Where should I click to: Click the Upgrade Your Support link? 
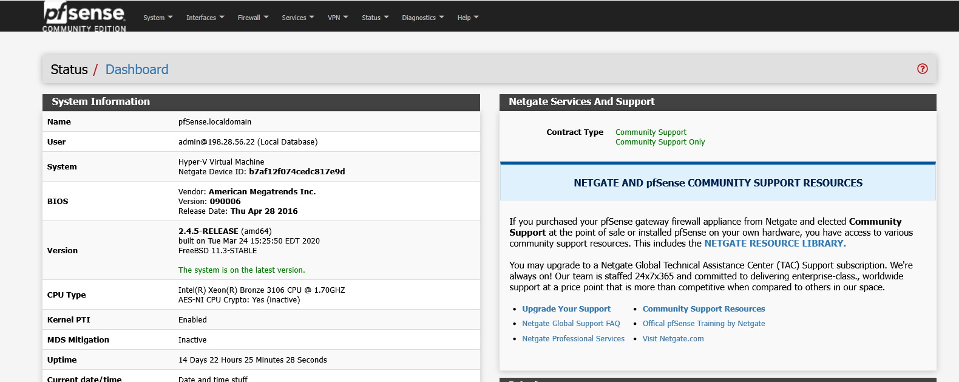[566, 309]
